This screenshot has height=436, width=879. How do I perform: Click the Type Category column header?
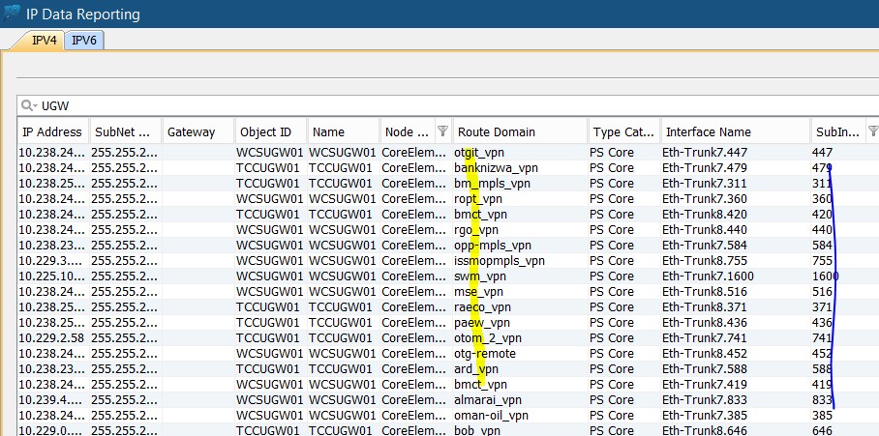pyautogui.click(x=623, y=131)
